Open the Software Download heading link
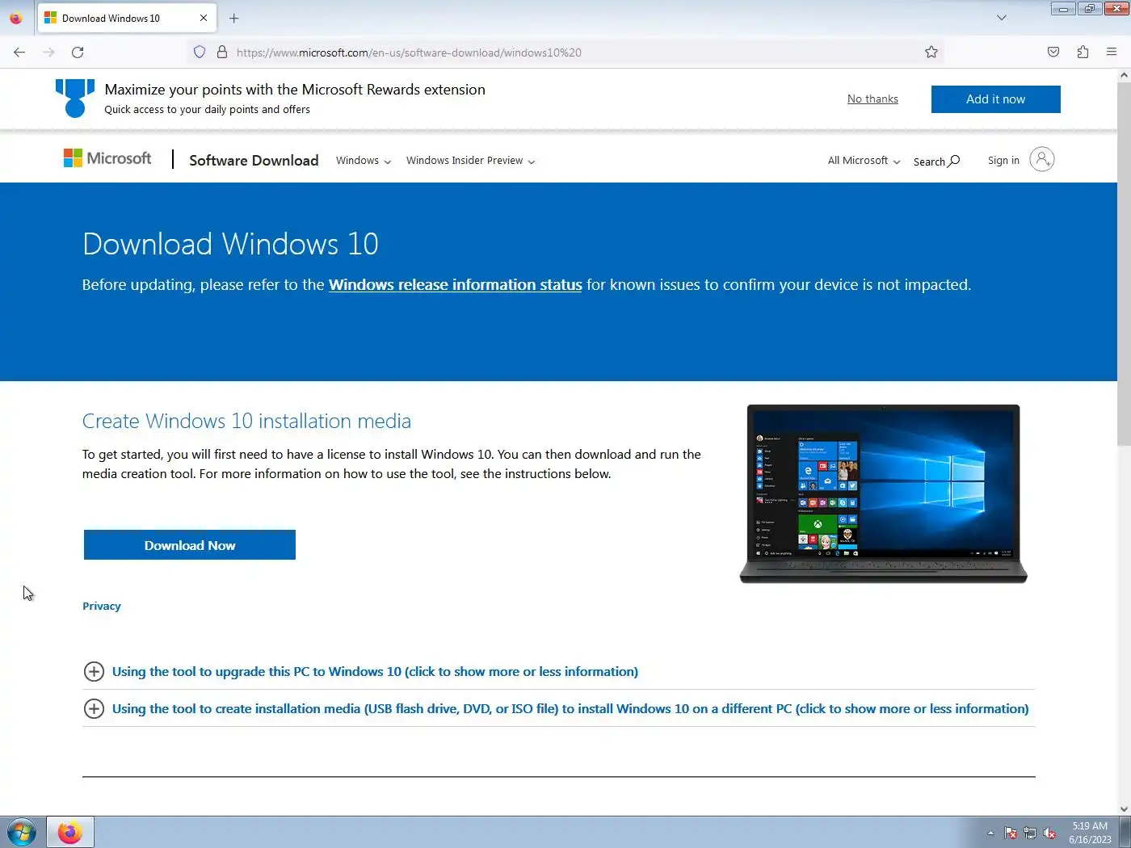The height and width of the screenshot is (848, 1131). 254,160
